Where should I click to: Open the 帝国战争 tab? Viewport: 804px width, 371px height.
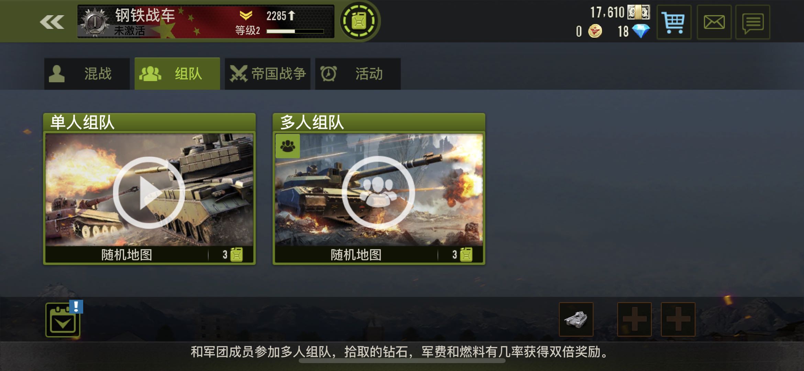tap(268, 74)
